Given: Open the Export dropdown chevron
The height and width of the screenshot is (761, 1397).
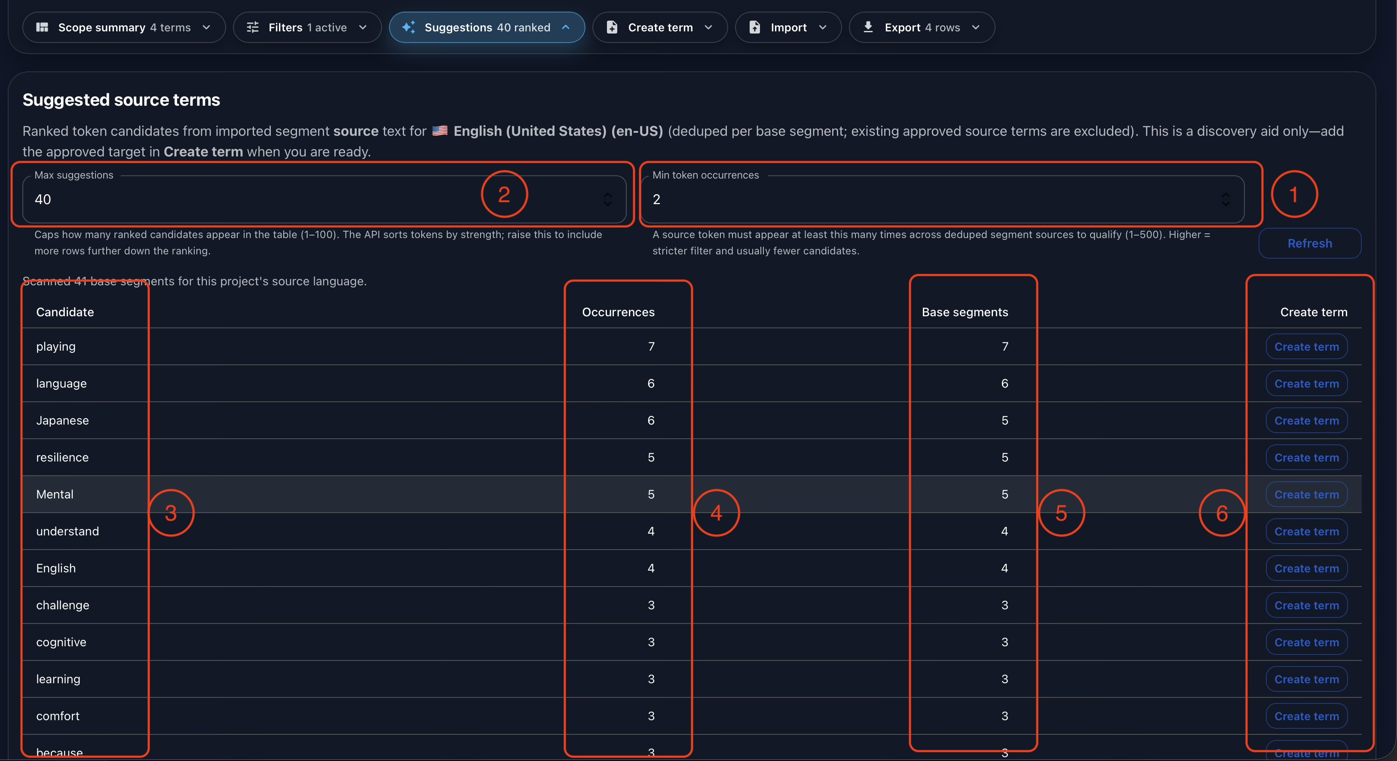Looking at the screenshot, I should tap(976, 27).
